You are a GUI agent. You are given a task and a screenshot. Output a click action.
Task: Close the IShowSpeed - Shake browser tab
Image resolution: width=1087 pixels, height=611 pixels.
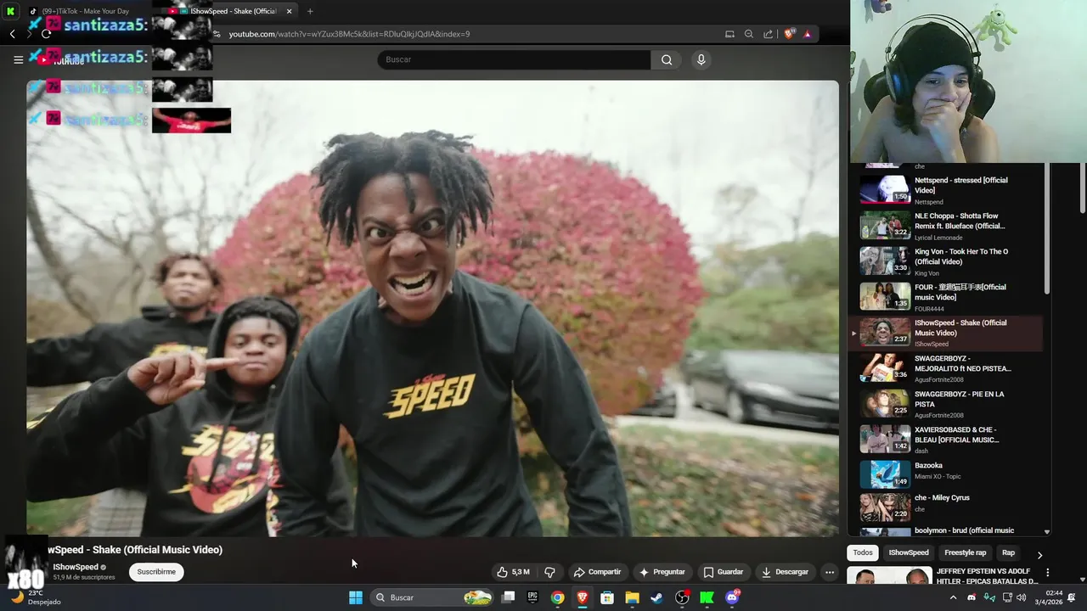289,11
